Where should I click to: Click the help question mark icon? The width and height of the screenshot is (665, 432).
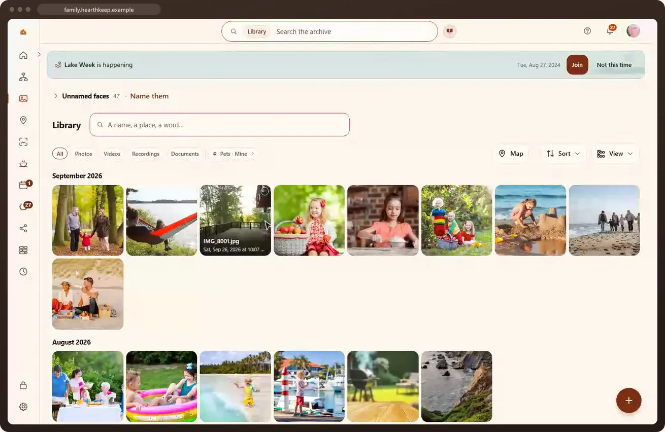pyautogui.click(x=587, y=31)
